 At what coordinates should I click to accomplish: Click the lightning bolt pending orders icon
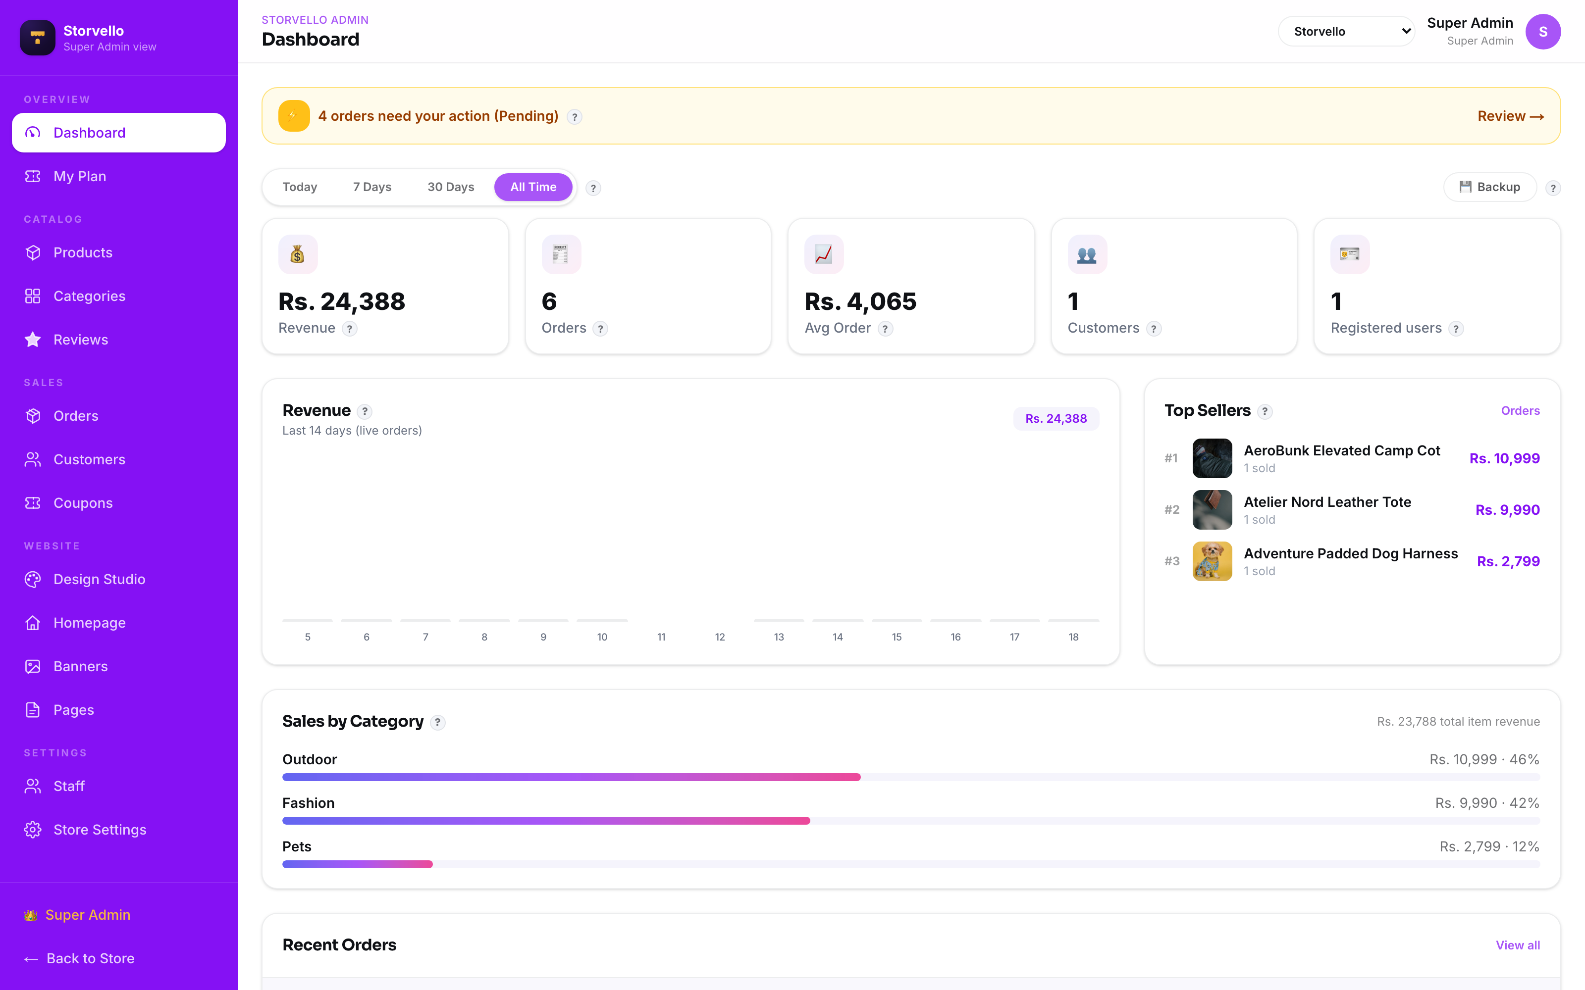click(x=294, y=116)
